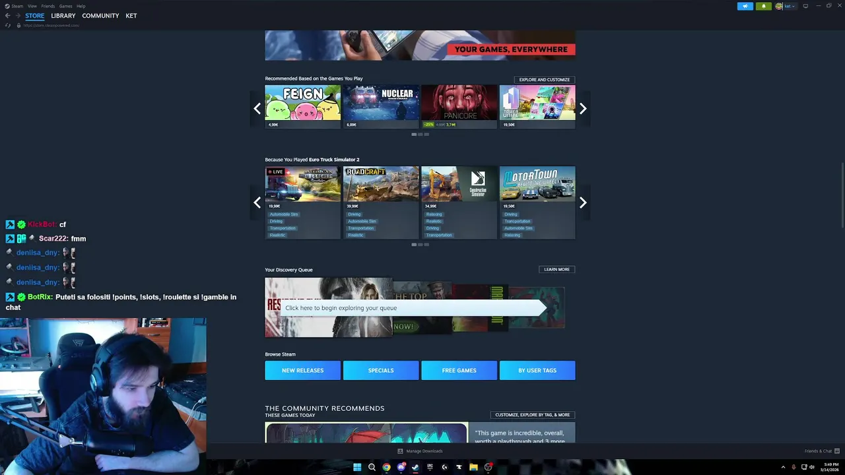The height and width of the screenshot is (475, 845).
Task: Open the KET profile tab
Action: pos(131,16)
